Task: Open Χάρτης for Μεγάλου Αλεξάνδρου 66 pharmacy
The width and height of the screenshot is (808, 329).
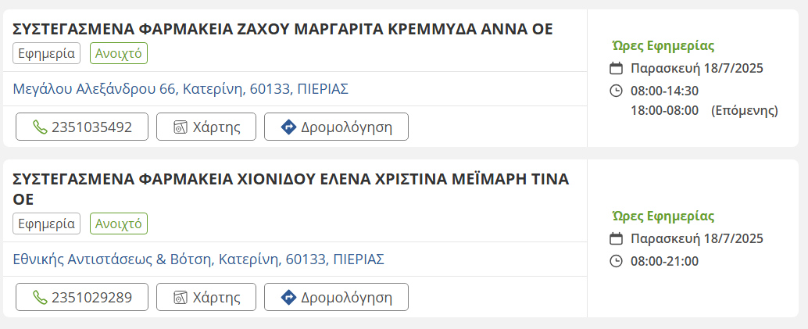Action: [x=205, y=127]
